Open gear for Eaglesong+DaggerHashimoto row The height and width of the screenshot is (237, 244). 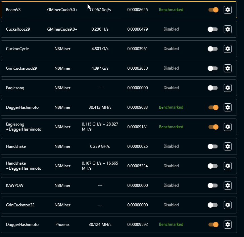point(228,127)
